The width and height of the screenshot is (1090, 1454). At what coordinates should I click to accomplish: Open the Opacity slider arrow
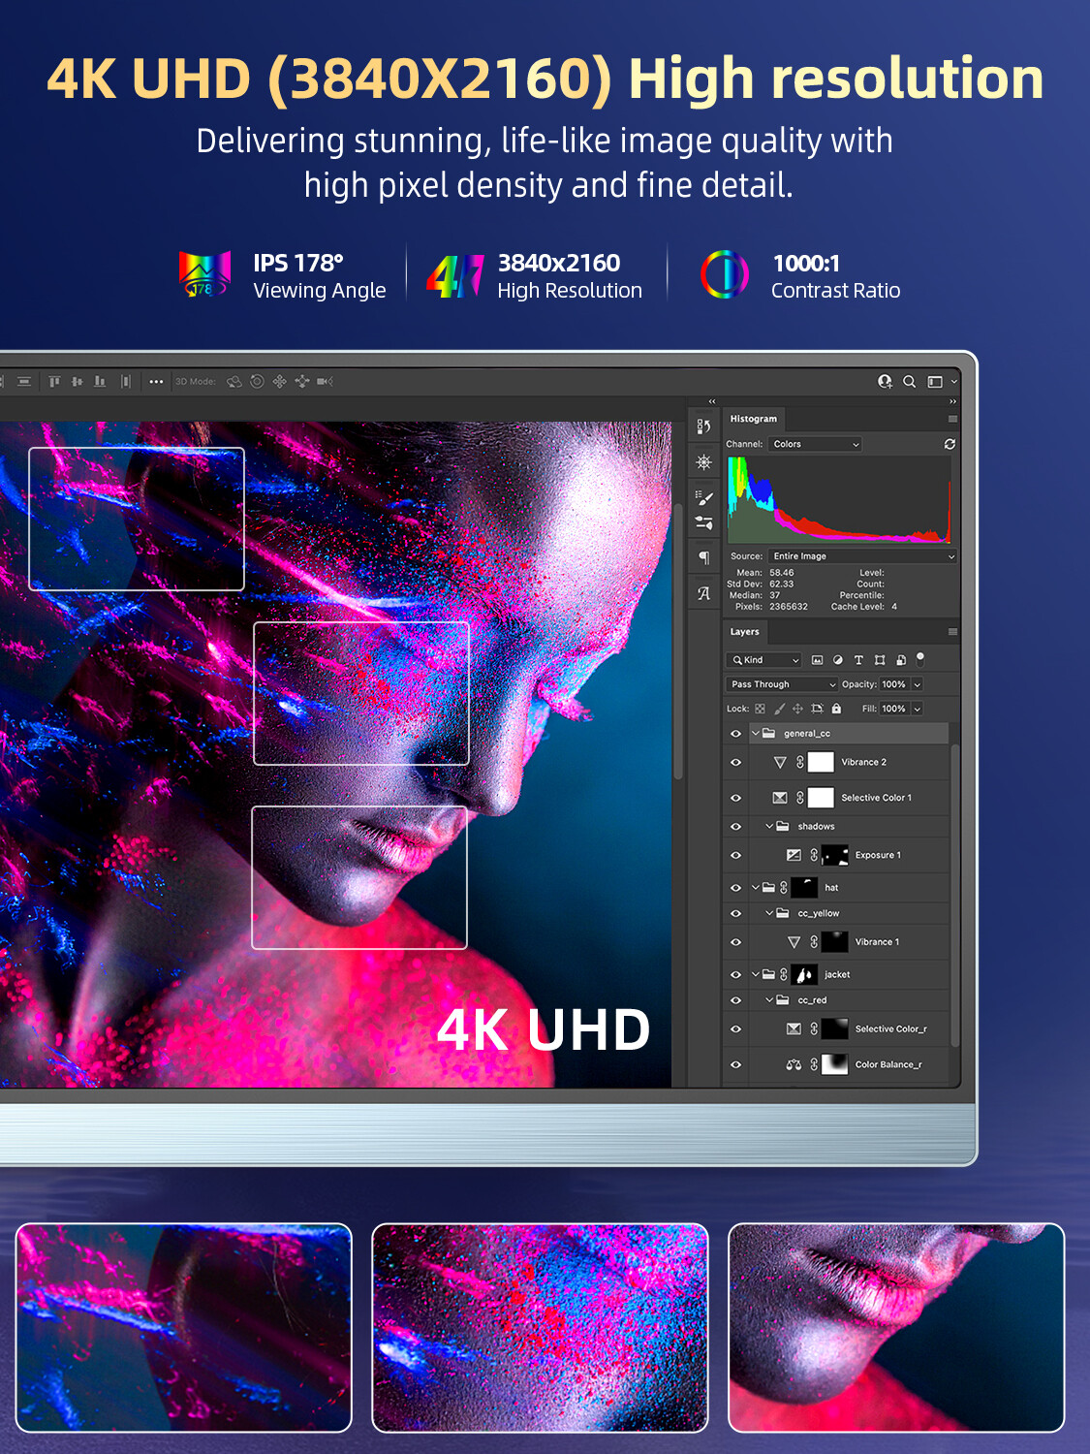point(918,684)
